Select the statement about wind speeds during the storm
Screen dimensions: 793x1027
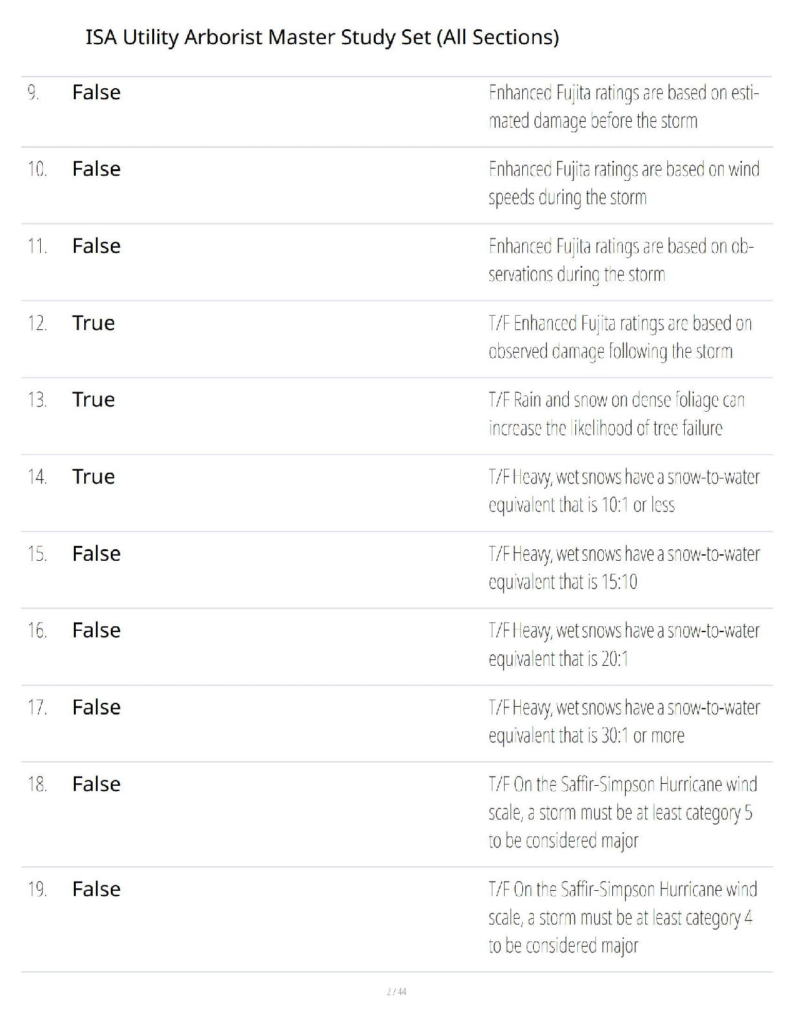click(623, 183)
